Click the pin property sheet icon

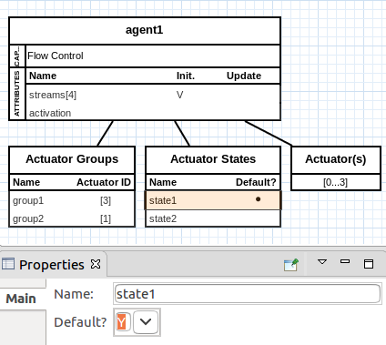(x=291, y=265)
